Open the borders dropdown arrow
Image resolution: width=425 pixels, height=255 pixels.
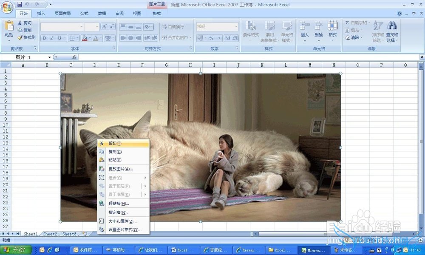77,38
